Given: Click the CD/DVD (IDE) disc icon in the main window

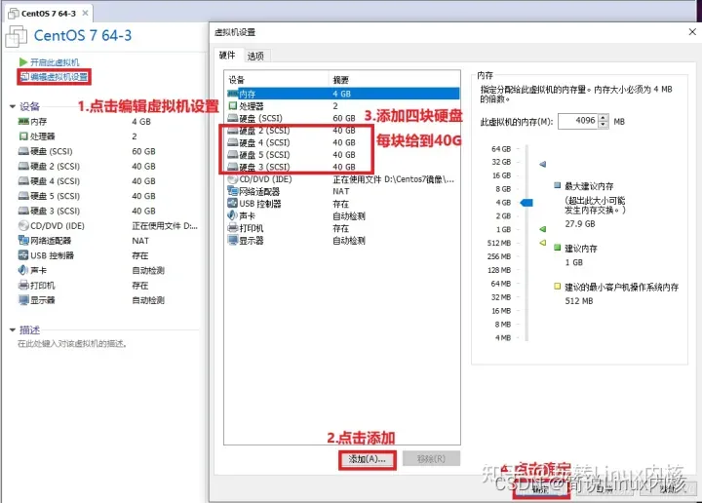Looking at the screenshot, I should [x=23, y=225].
